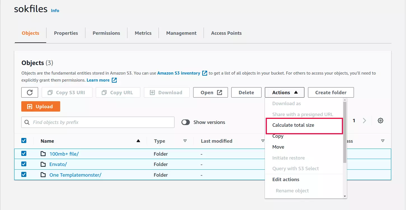Click the external link icon after Learn more

(x=114, y=80)
